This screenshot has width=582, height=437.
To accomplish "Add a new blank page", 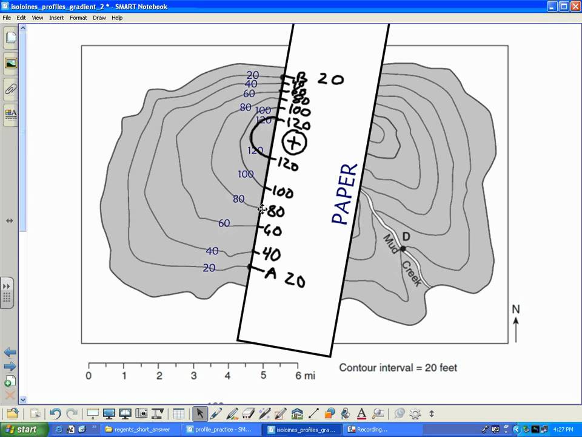I will coord(10,381).
